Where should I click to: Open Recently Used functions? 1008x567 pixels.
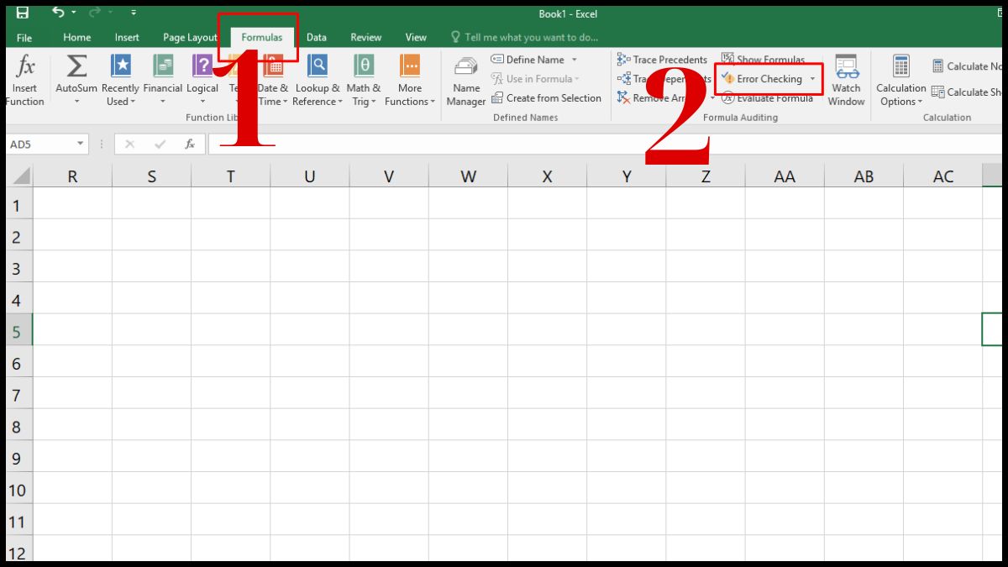tap(121, 81)
